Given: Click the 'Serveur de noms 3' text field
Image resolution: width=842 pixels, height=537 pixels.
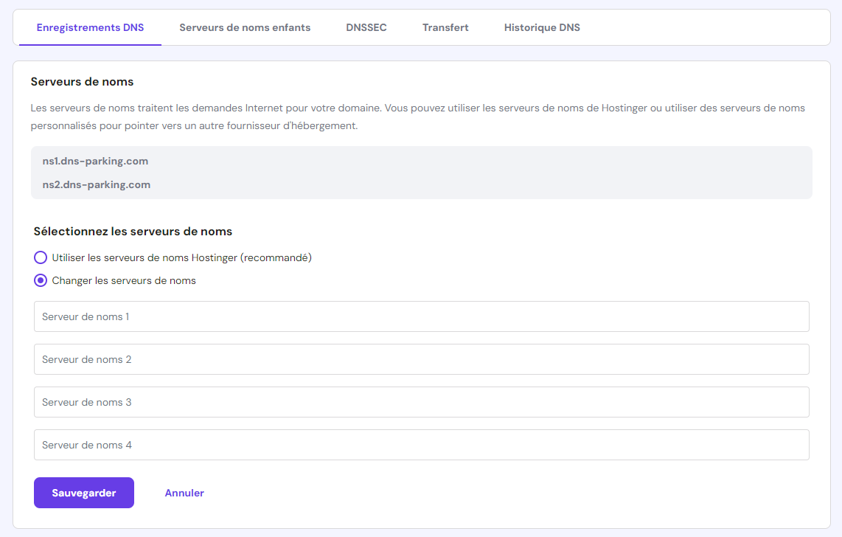Looking at the screenshot, I should 421,402.
